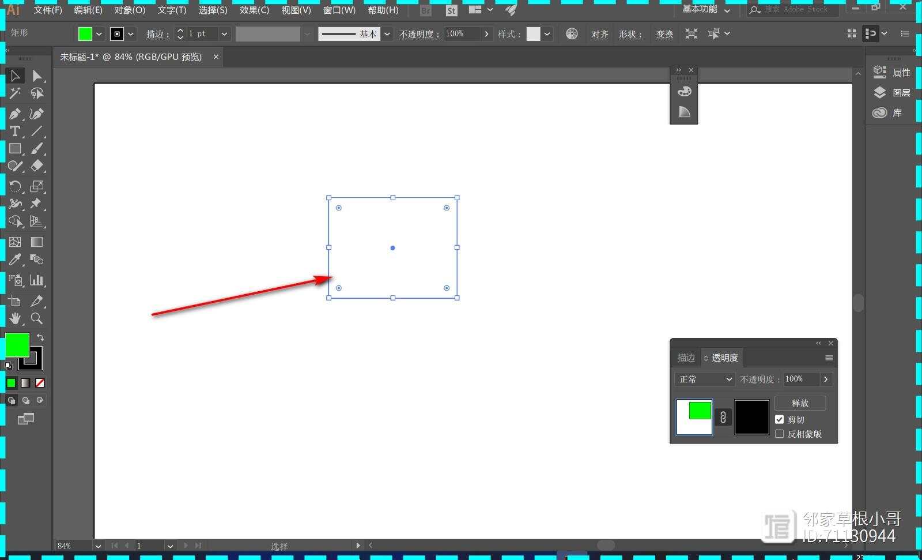Select the Eraser tool
Viewport: 922px width, 560px height.
(37, 166)
